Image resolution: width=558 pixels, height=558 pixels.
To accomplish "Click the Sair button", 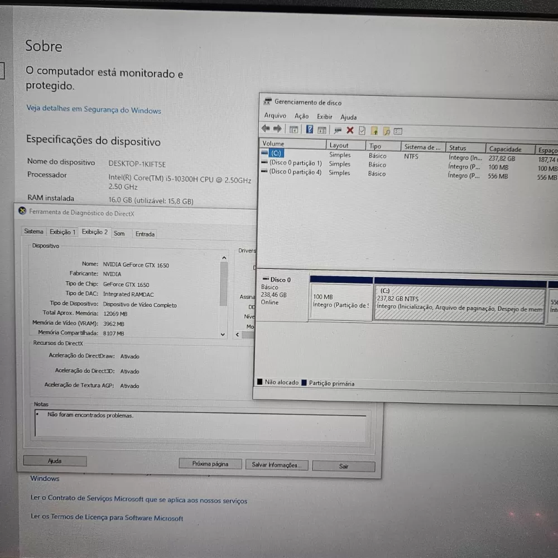I will click(343, 466).
